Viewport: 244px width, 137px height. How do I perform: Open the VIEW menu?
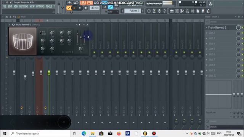click(32, 6)
